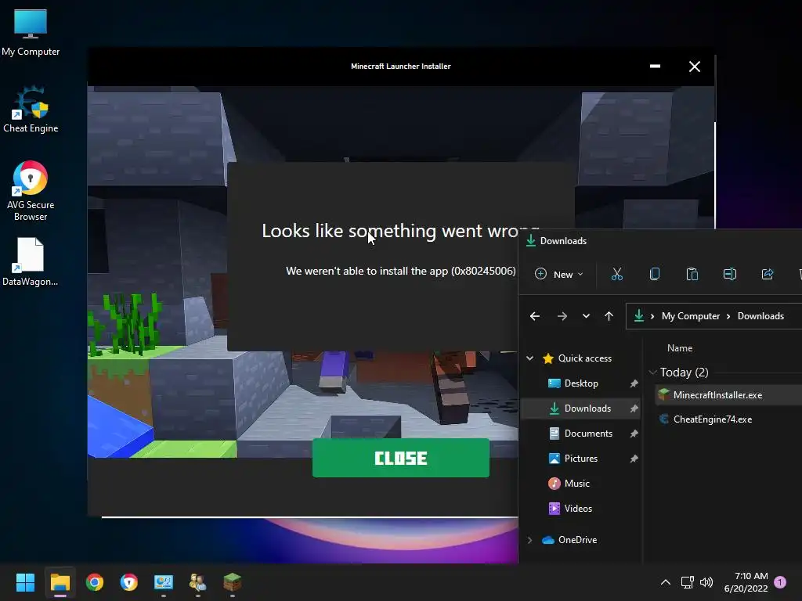Viewport: 802px width, 601px height.
Task: Close the Minecraft Launcher Installer window
Action: (694, 67)
